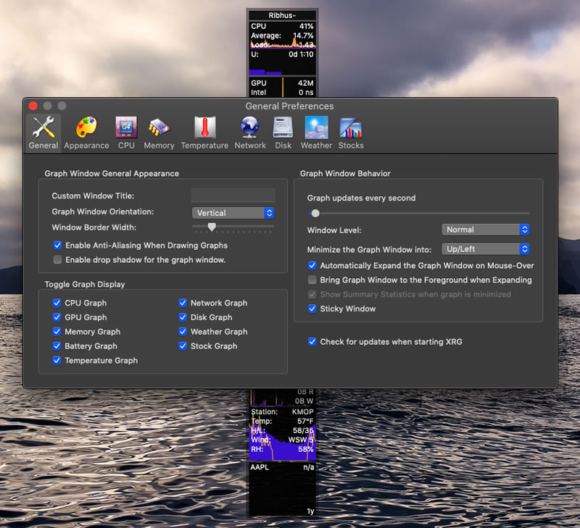
Task: Open the Graph Window Orientation dropdown
Action: 233,213
